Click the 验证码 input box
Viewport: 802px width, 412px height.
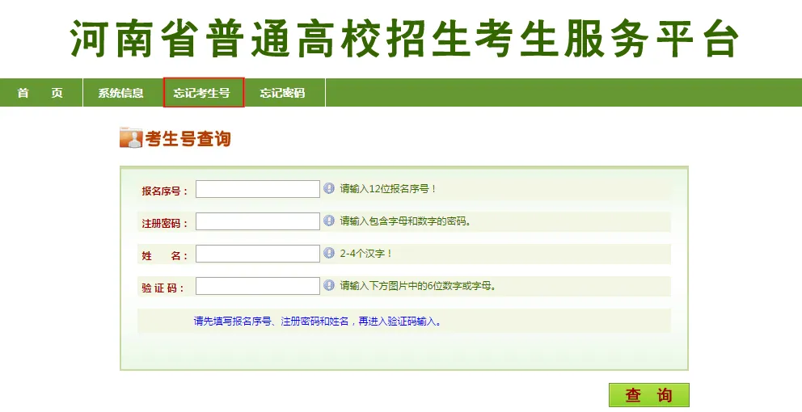258,286
